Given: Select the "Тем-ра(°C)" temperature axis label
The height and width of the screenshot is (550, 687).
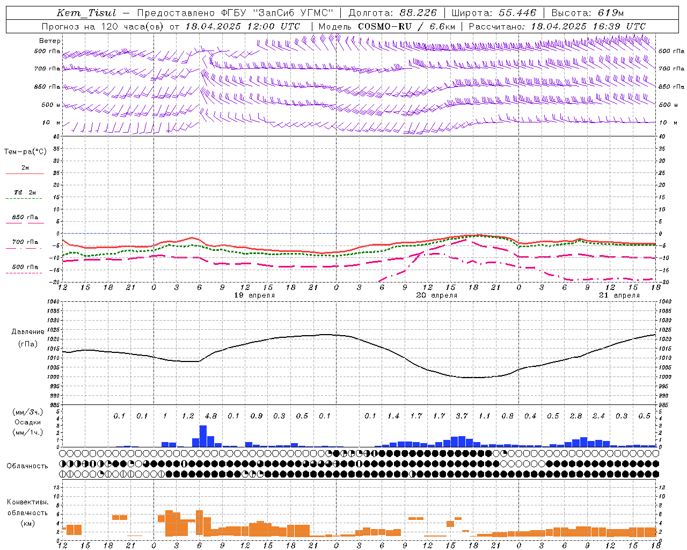Looking at the screenshot, I should [25, 152].
